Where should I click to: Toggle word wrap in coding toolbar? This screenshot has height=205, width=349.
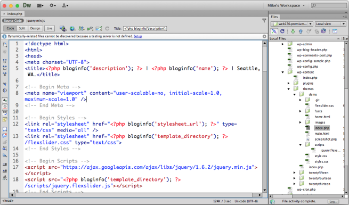(x=5, y=113)
